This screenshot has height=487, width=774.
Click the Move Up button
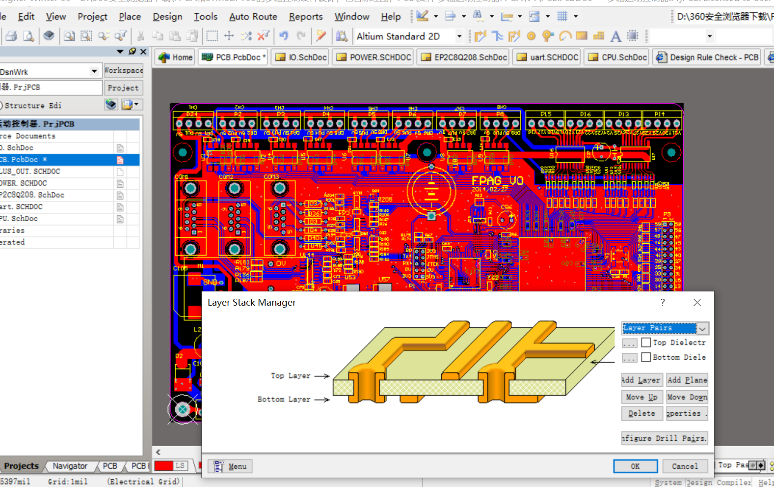(x=641, y=397)
